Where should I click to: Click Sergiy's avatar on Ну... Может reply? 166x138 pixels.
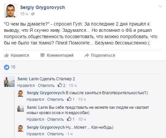pos(21,128)
